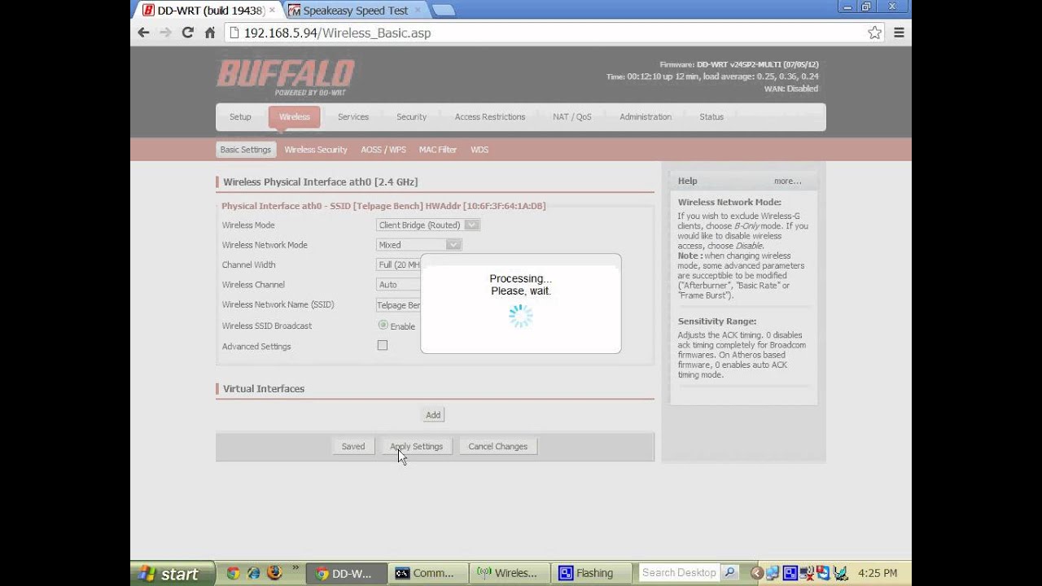Click the Apply Settings button
Viewport: 1042px width, 586px height.
tap(416, 446)
